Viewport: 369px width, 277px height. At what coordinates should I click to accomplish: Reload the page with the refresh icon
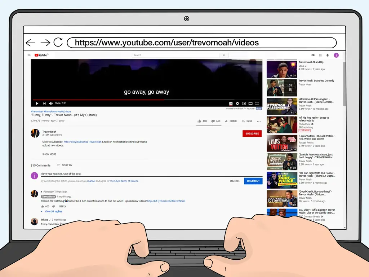tap(58, 43)
